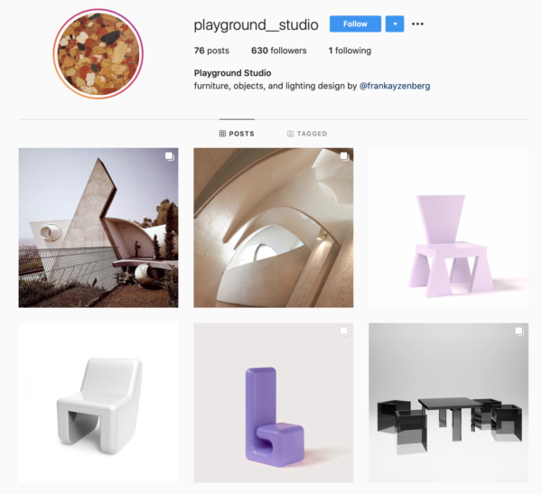View the profile picture story
The image size is (542, 494).
(x=98, y=53)
